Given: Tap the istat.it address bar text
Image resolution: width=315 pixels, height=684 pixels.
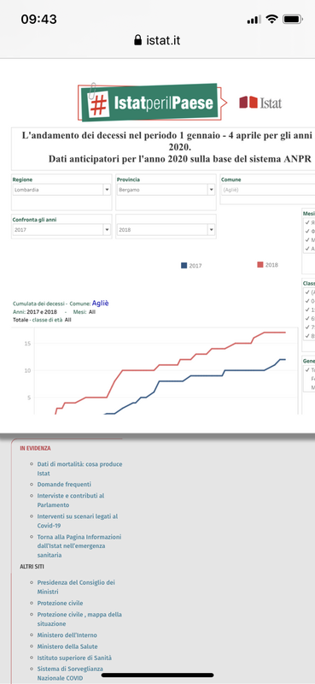Looking at the screenshot, I should (x=163, y=41).
